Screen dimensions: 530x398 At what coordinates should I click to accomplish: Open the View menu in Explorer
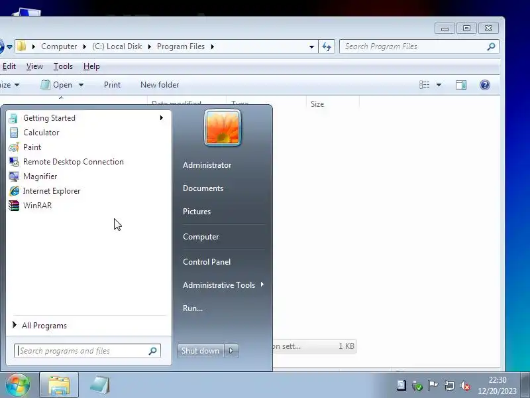[x=34, y=66]
